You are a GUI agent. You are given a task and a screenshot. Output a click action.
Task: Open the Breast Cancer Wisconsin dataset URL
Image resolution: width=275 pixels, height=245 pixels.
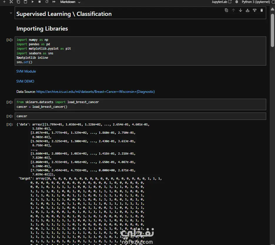[95, 92]
